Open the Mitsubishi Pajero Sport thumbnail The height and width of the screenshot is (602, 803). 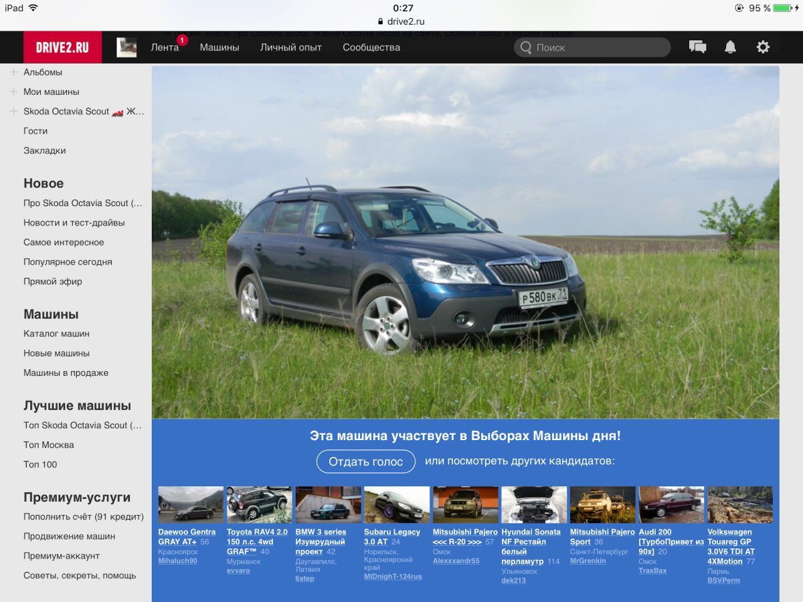[603, 504]
